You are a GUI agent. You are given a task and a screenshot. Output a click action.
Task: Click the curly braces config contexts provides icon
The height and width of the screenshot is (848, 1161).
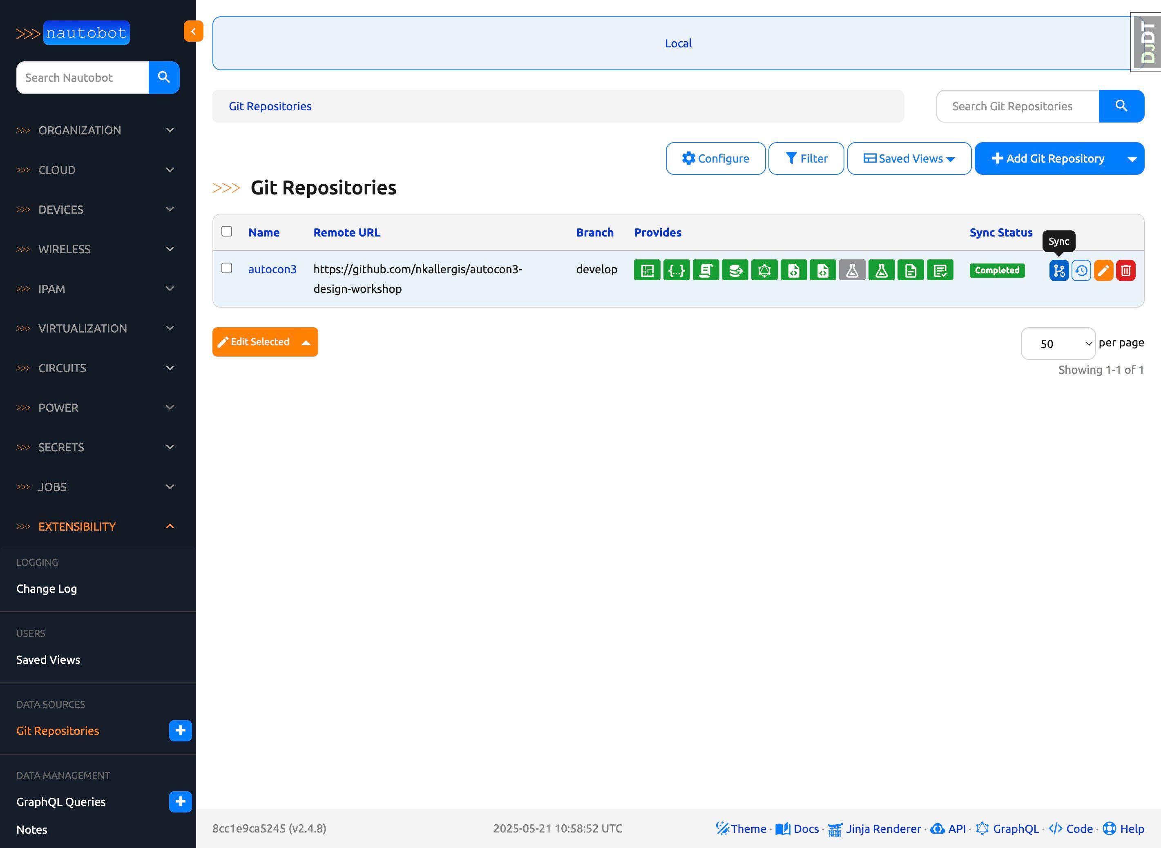(677, 270)
